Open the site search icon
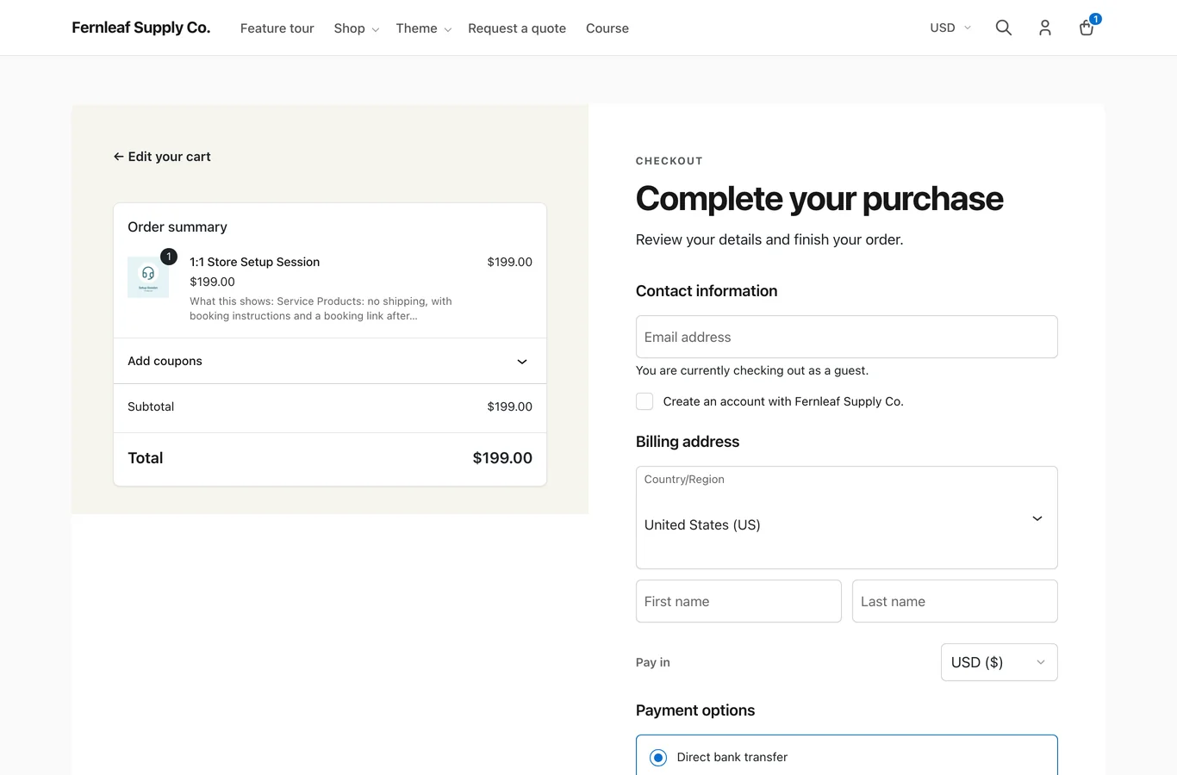1177x775 pixels. (x=1003, y=28)
